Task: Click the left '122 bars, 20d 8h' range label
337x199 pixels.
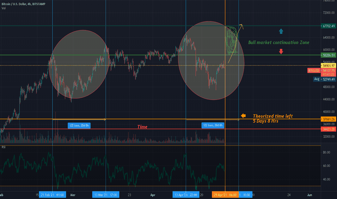Action: pyautogui.click(x=79, y=126)
